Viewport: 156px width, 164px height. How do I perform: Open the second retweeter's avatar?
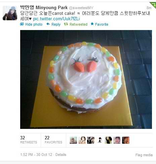coord(82,140)
